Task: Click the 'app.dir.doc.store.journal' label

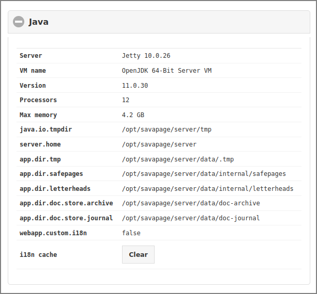Action: pyautogui.click(x=66, y=218)
